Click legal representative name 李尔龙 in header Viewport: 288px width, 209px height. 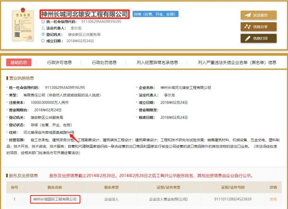click(76, 28)
